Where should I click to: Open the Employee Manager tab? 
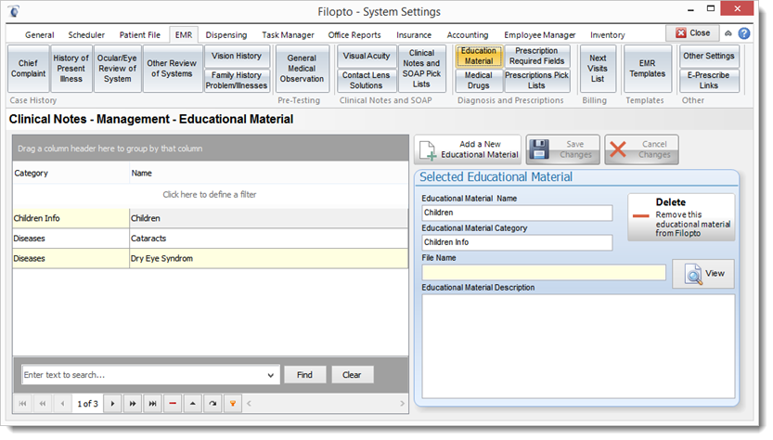coord(540,35)
